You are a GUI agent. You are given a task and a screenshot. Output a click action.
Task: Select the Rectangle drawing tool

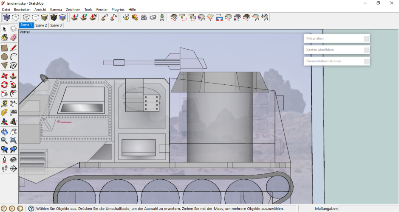(4, 48)
